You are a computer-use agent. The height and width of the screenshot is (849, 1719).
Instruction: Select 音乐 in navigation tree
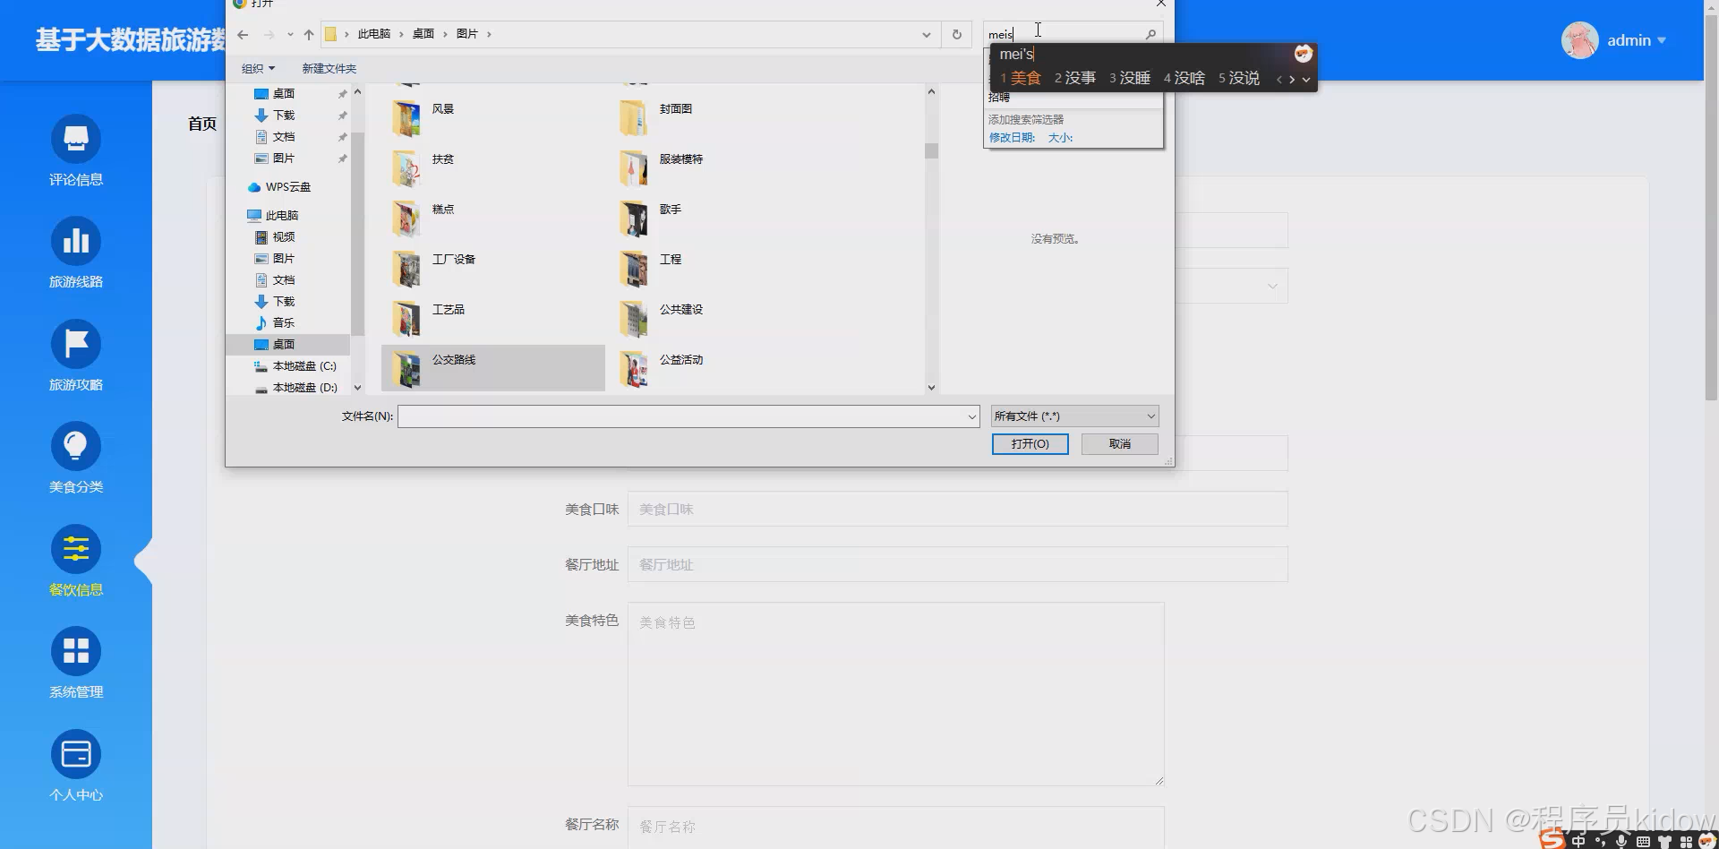[x=275, y=323]
